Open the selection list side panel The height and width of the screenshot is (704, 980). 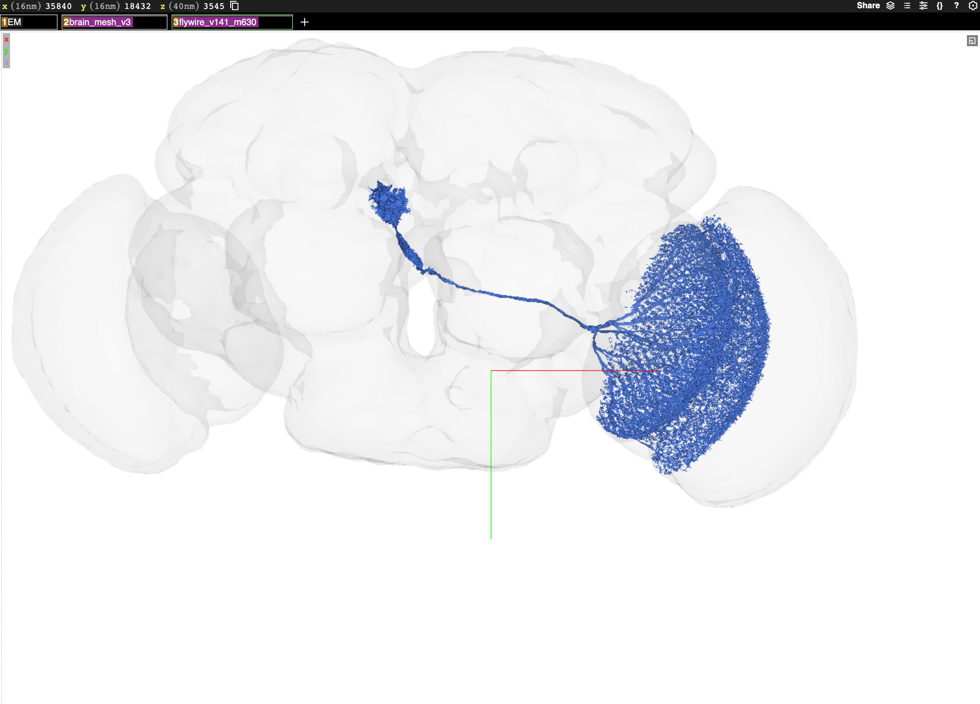click(907, 6)
